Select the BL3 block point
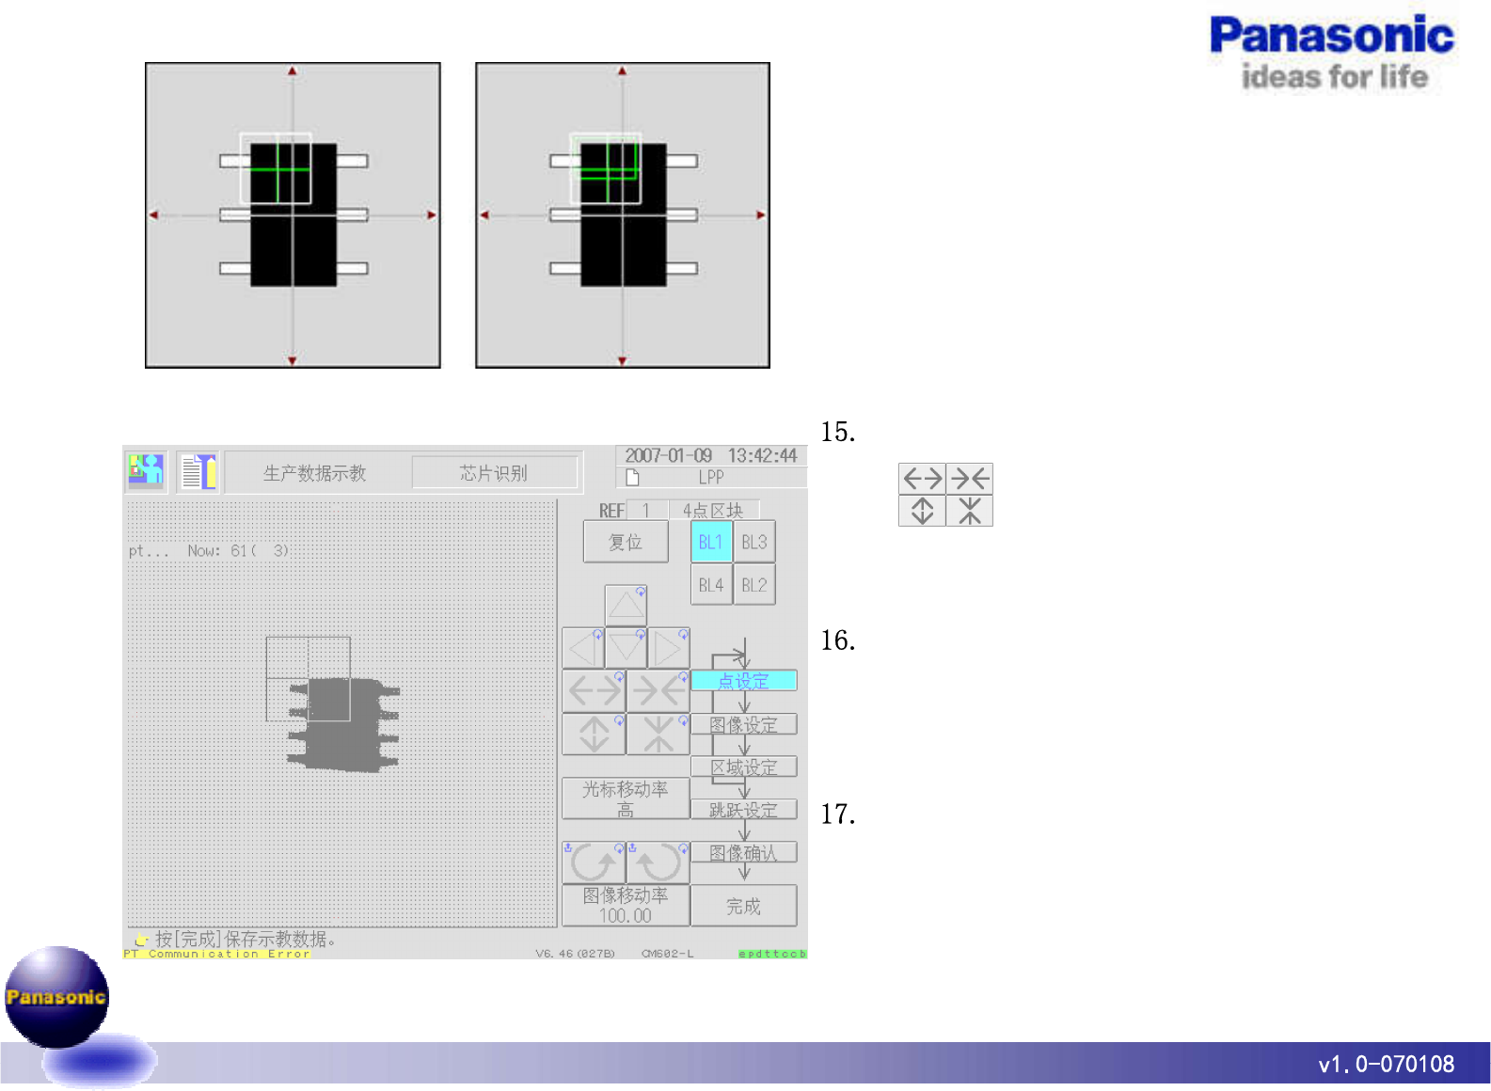Image resolution: width=1491 pixels, height=1091 pixels. point(754,543)
